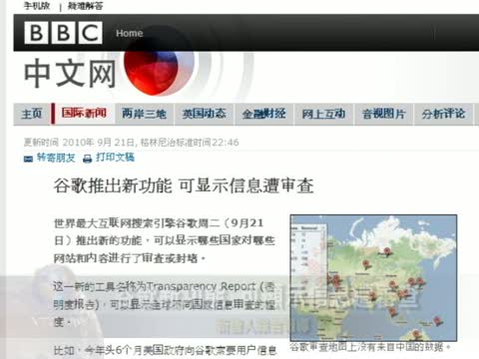Switch to the 分析评论 tab
This screenshot has height=359, width=479.
(443, 114)
